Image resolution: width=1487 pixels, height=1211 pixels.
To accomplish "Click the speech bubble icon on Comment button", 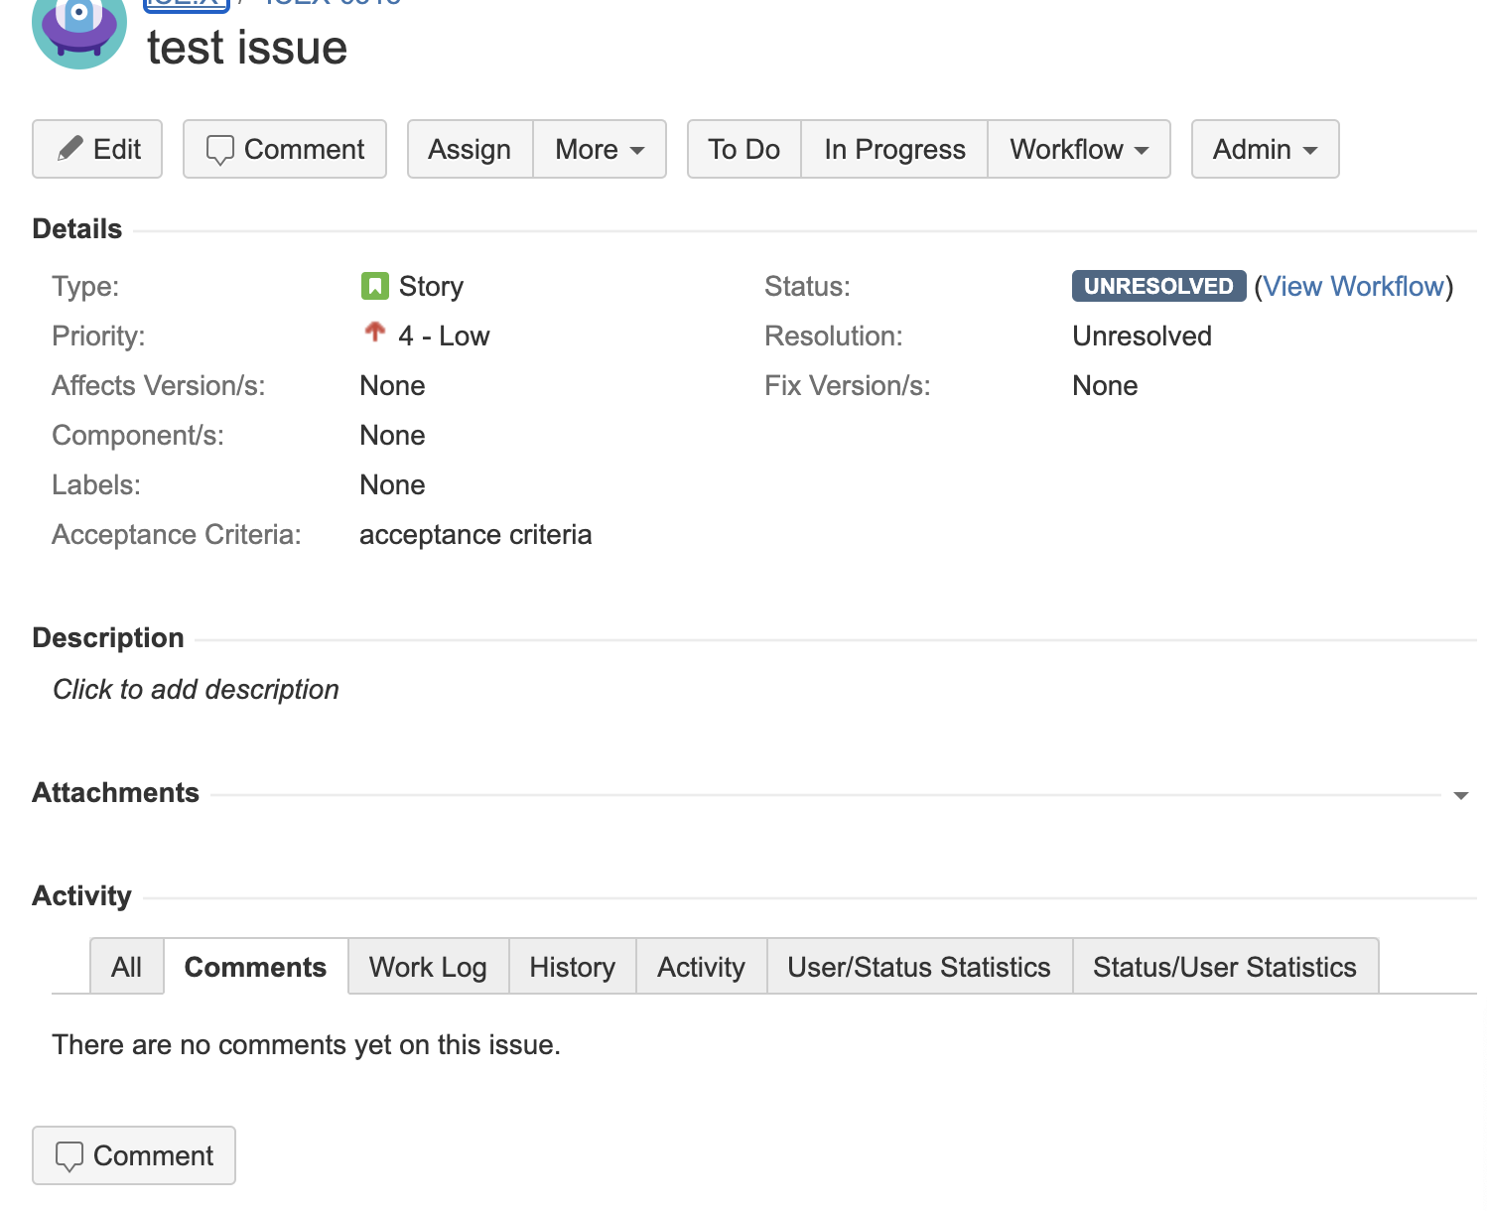I will [220, 148].
